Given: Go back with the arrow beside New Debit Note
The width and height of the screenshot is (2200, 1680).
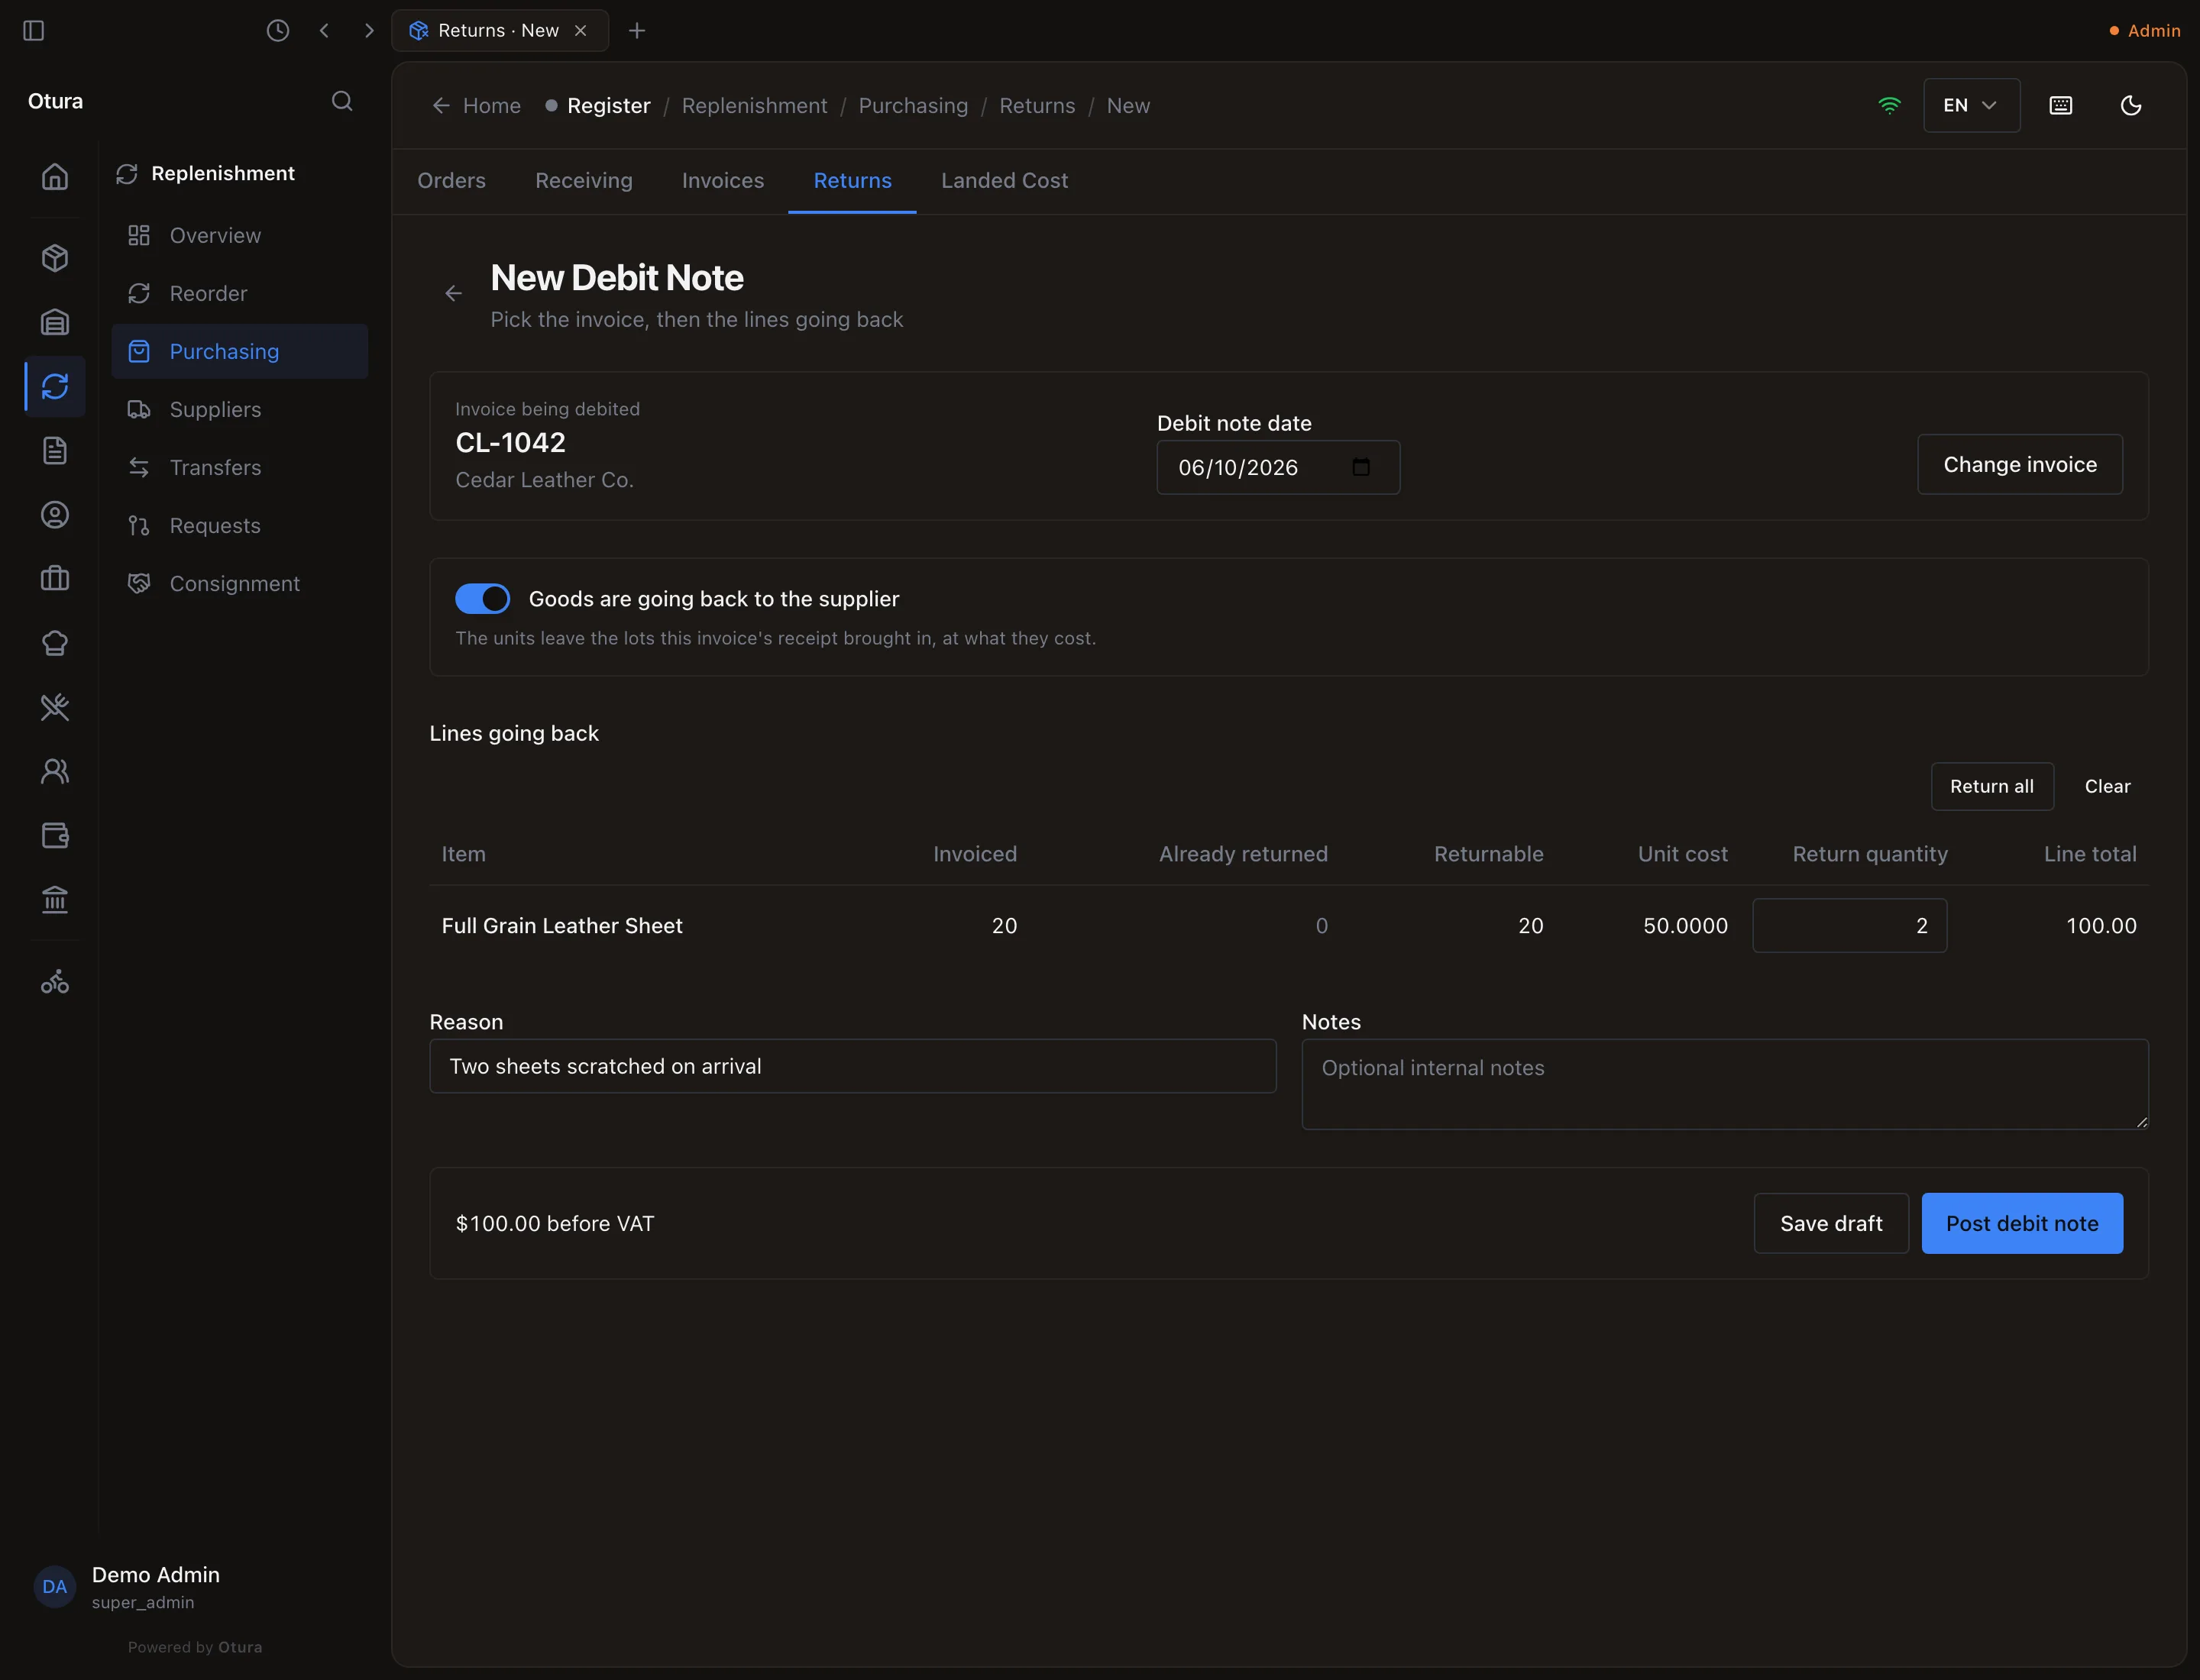Looking at the screenshot, I should click(x=453, y=293).
